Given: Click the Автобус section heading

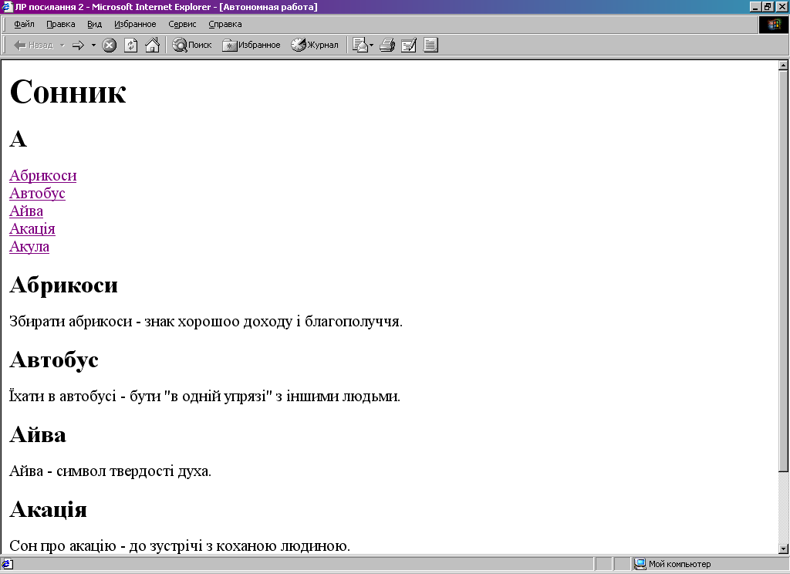Looking at the screenshot, I should pyautogui.click(x=54, y=360).
